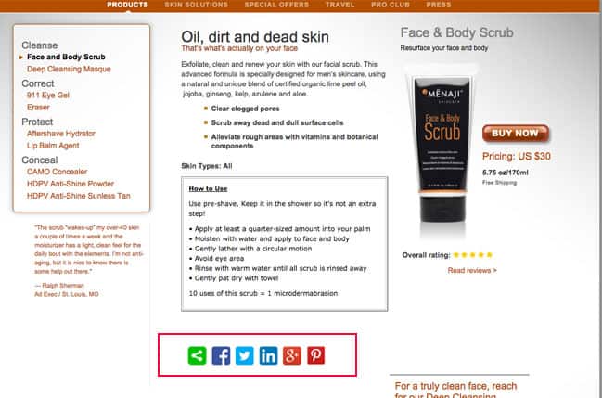This screenshot has height=398, width=602.
Task: Select Deep Cleansing Masque in the sidebar
Action: [69, 69]
